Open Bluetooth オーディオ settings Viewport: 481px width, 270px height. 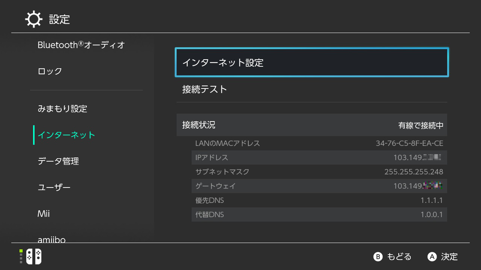pos(81,45)
